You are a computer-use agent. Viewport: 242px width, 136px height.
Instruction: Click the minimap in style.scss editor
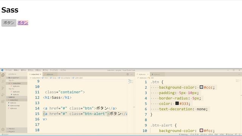pyautogui.click(x=238, y=80)
